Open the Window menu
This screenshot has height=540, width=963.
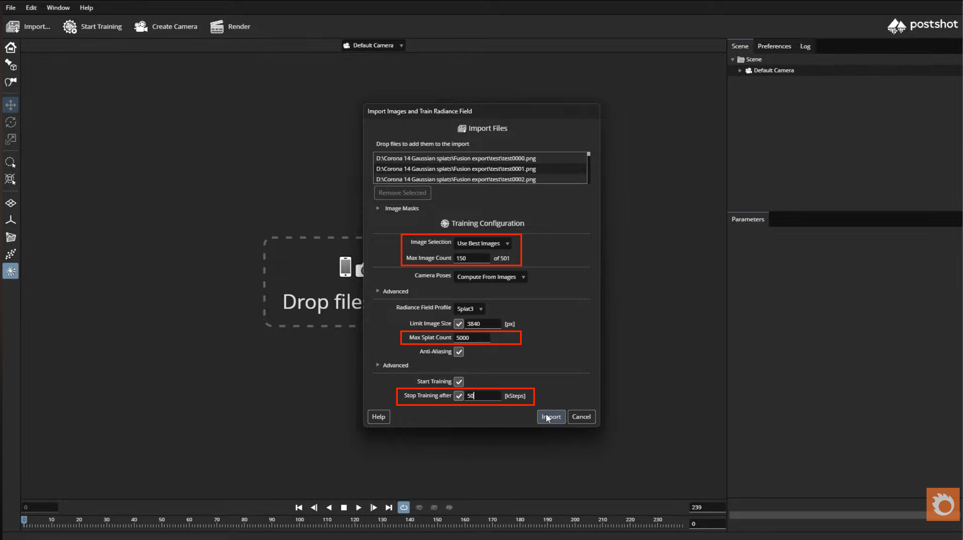(58, 7)
